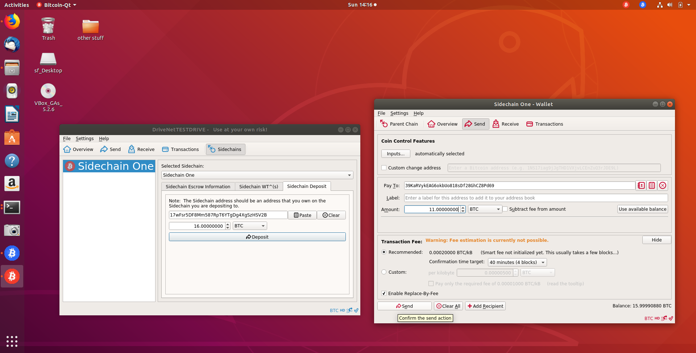Click the Pay To address field
The width and height of the screenshot is (696, 353).
519,185
